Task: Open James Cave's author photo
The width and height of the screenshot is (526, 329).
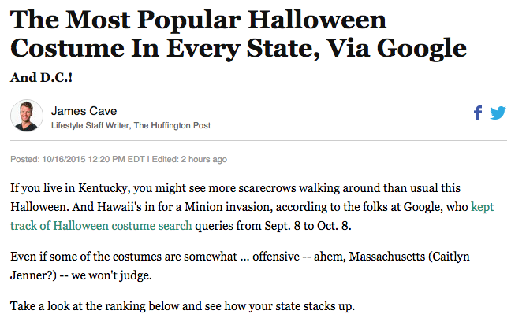Action: point(27,116)
